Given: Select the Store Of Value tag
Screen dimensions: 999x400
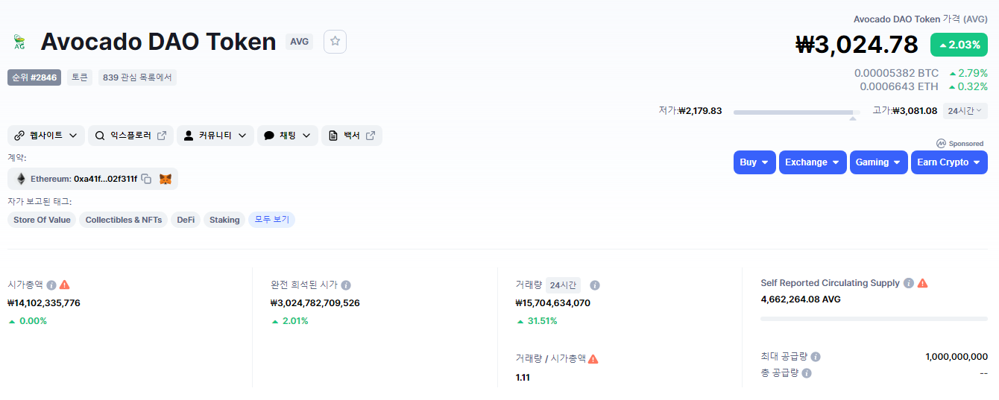Looking at the screenshot, I should click(x=42, y=220).
